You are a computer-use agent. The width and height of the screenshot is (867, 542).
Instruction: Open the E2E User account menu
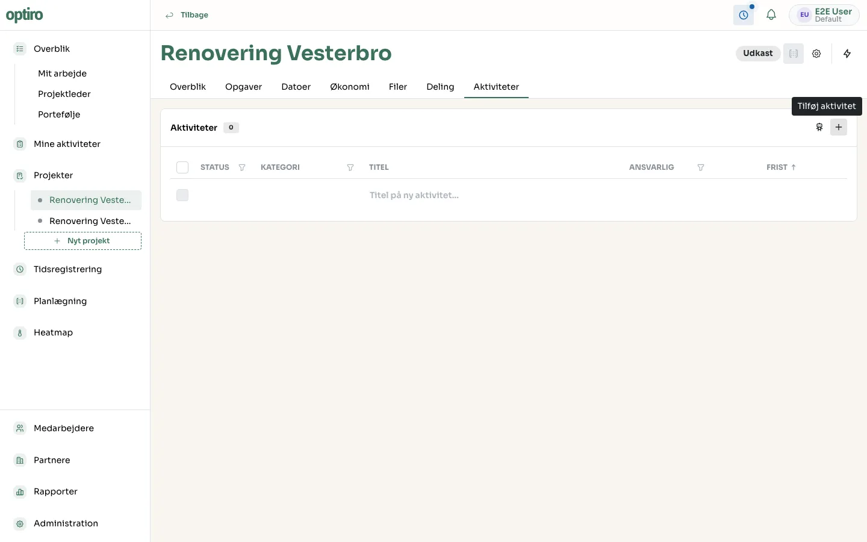[x=824, y=15]
